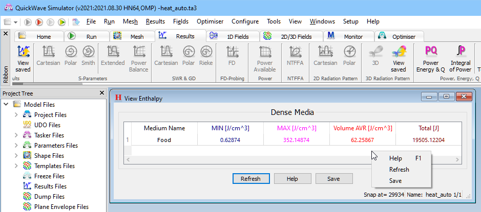The width and height of the screenshot is (481, 212).
Task: Select Plane Envelope Files tree item
Action: click(61, 207)
